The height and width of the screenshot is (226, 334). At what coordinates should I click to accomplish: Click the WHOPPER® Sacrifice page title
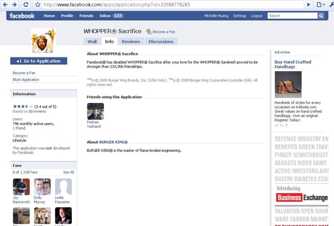(x=112, y=31)
